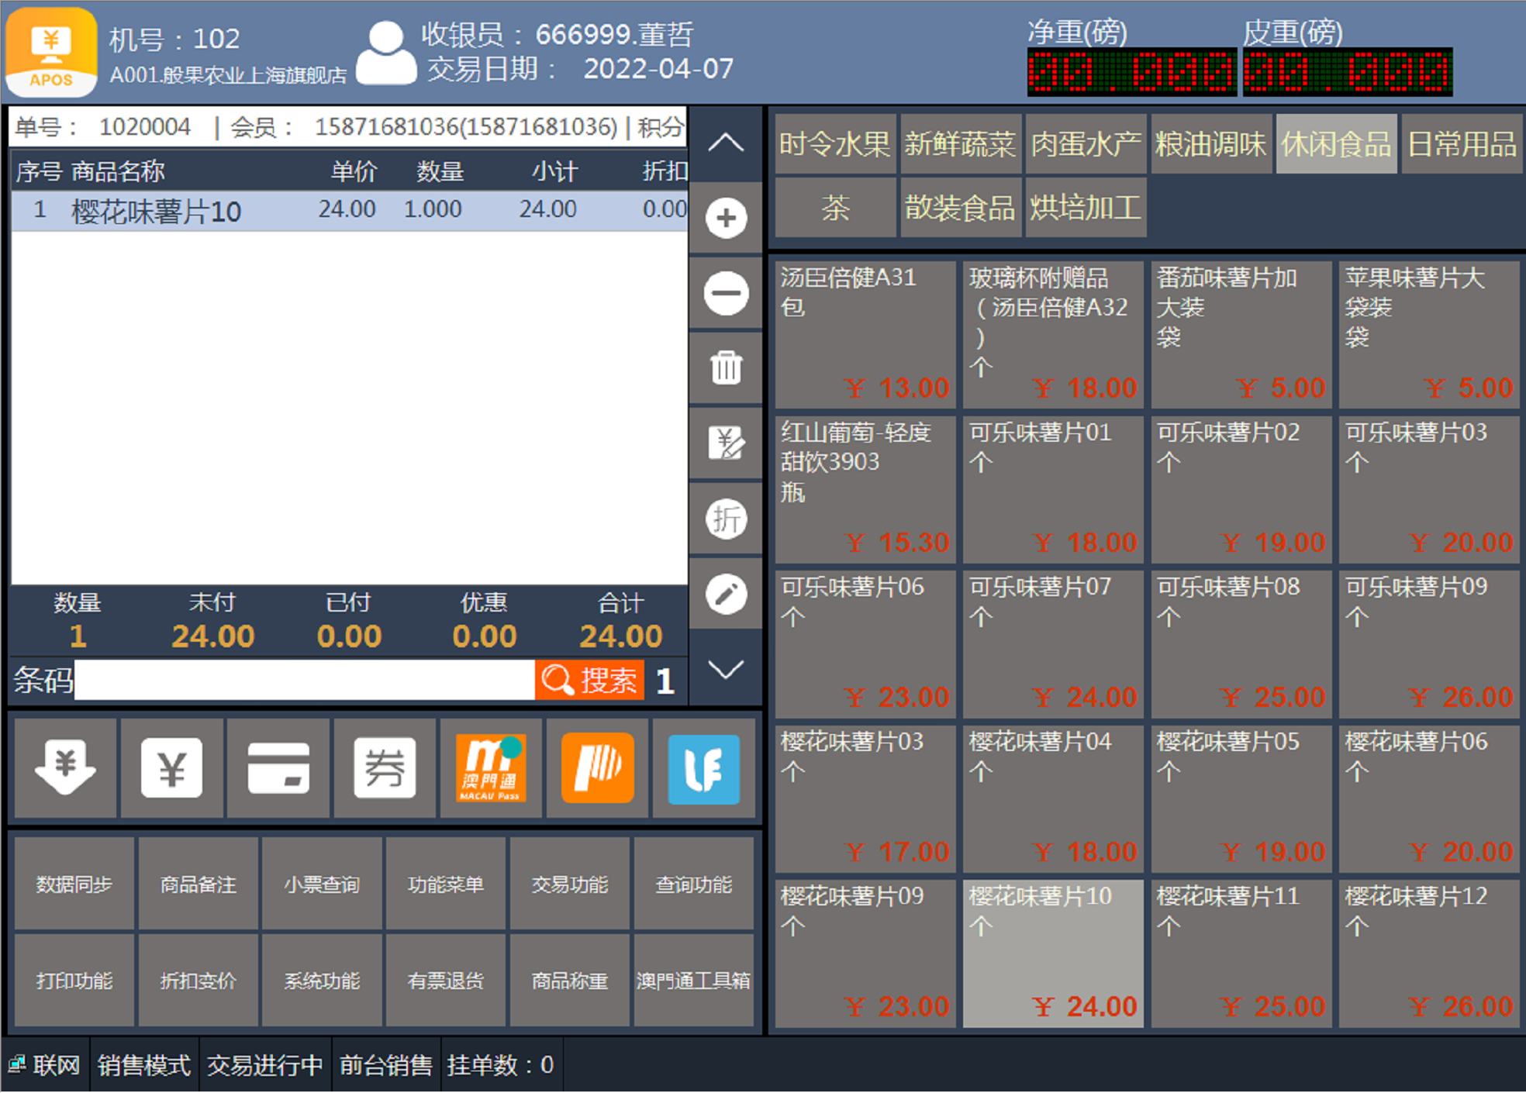Click the round 折 discount icon
Screen dimensions: 1526x1093
[726, 518]
